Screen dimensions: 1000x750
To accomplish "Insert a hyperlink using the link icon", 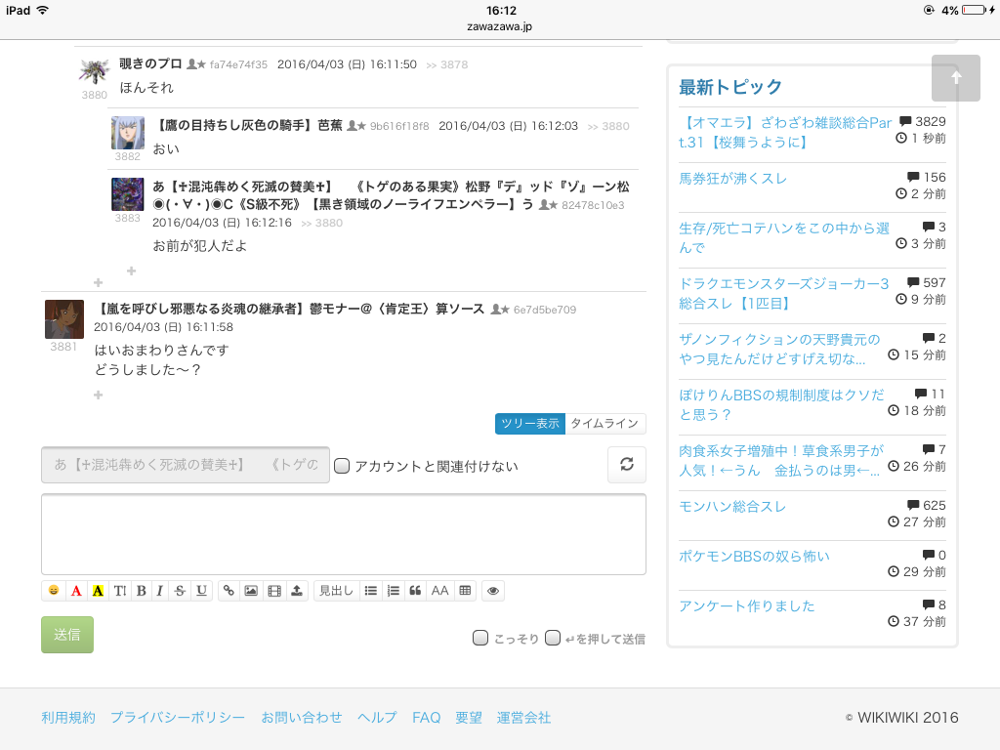I will coord(229,591).
